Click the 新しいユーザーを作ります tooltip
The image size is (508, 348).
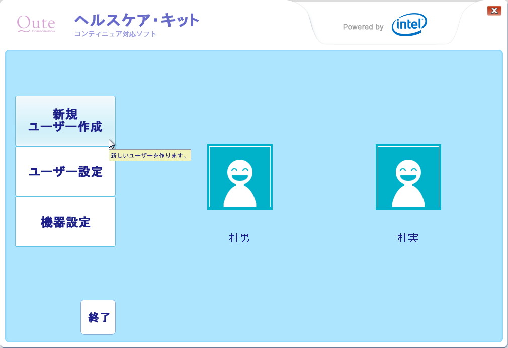150,155
